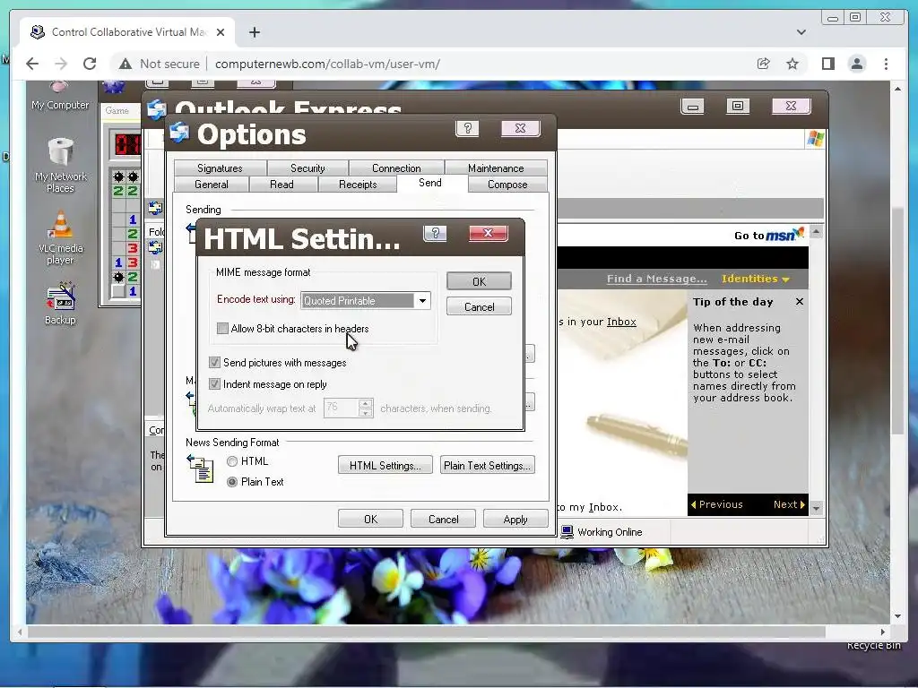Click the page horizontal scrollbar right arrow
The height and width of the screenshot is (688, 918).
coord(883,632)
